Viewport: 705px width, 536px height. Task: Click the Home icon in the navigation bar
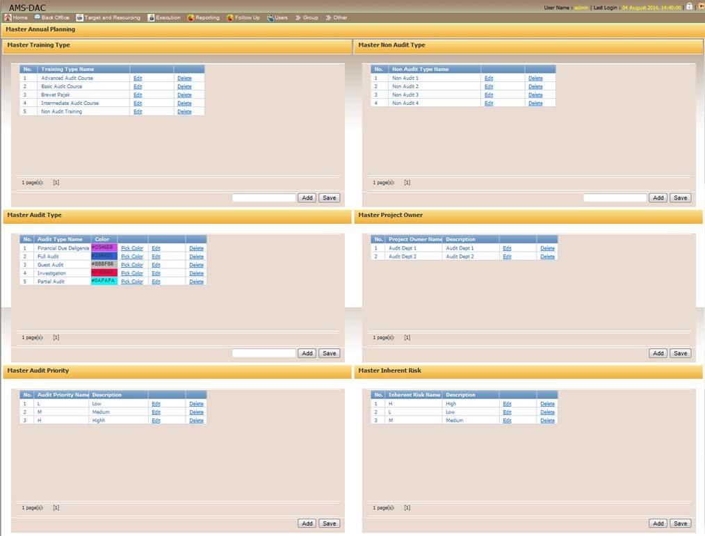(x=8, y=17)
